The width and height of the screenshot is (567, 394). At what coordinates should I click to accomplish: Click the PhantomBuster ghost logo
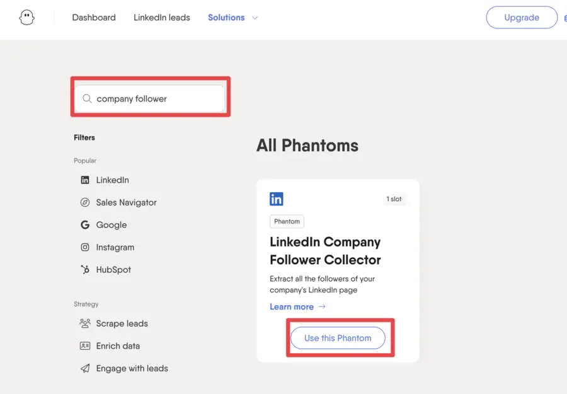(x=26, y=17)
